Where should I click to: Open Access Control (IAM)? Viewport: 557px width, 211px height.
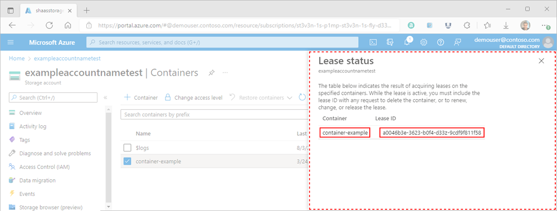click(x=45, y=166)
